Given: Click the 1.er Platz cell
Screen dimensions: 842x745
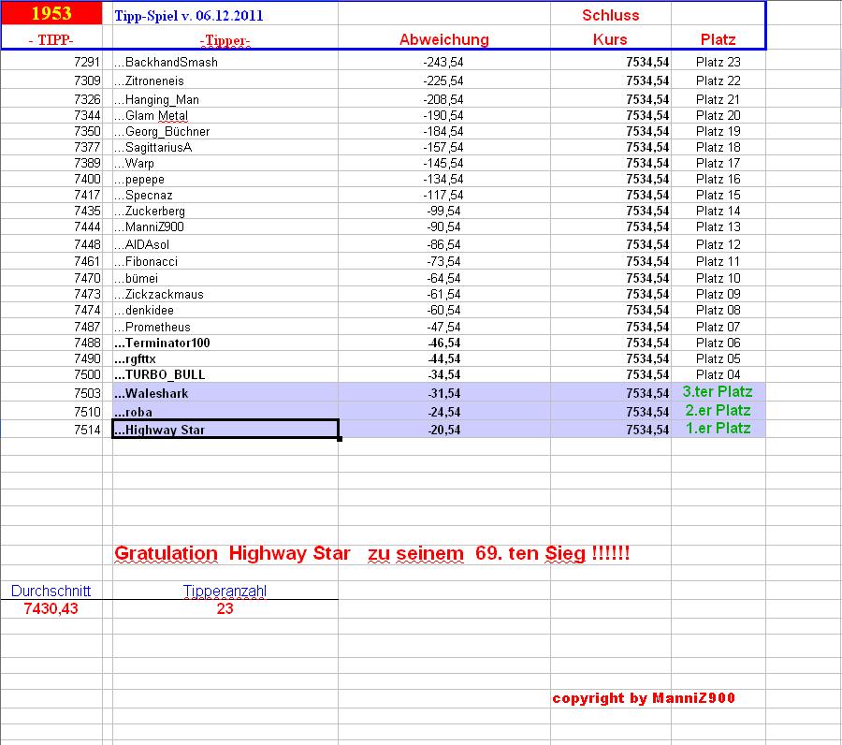Looking at the screenshot, I should point(718,429).
